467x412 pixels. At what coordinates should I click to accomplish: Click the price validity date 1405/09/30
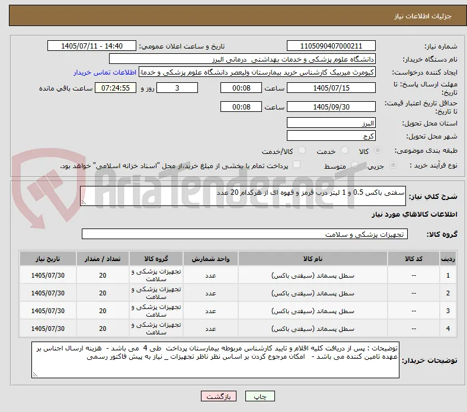point(331,107)
